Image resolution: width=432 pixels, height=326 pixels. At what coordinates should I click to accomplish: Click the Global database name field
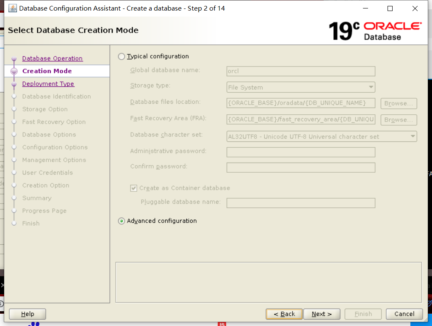point(301,71)
